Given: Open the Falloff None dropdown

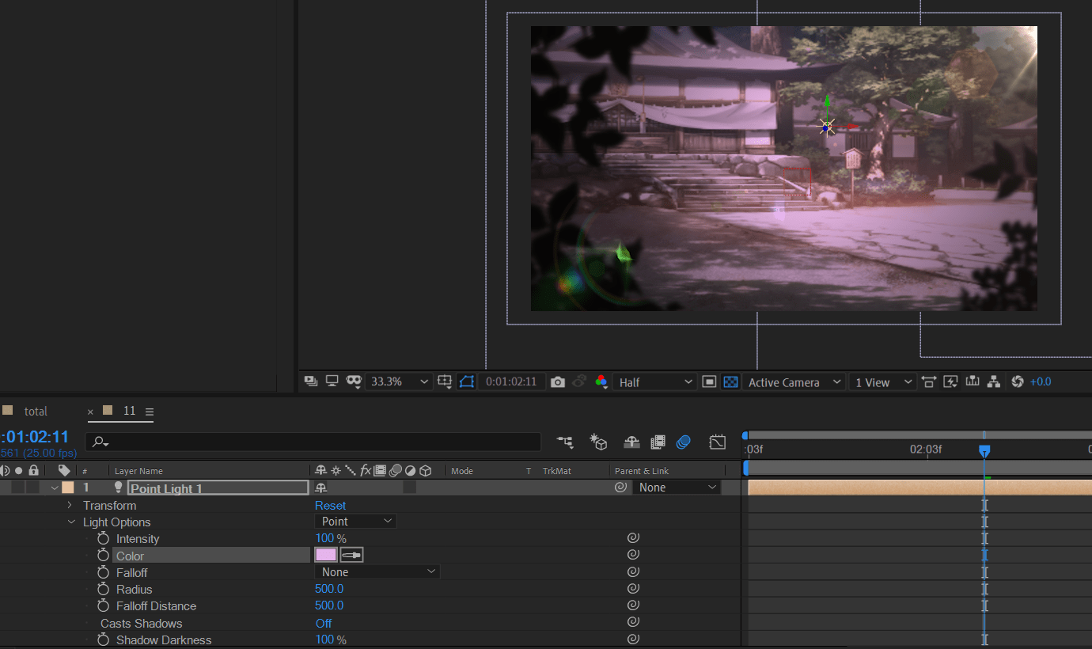Looking at the screenshot, I should point(377,571).
